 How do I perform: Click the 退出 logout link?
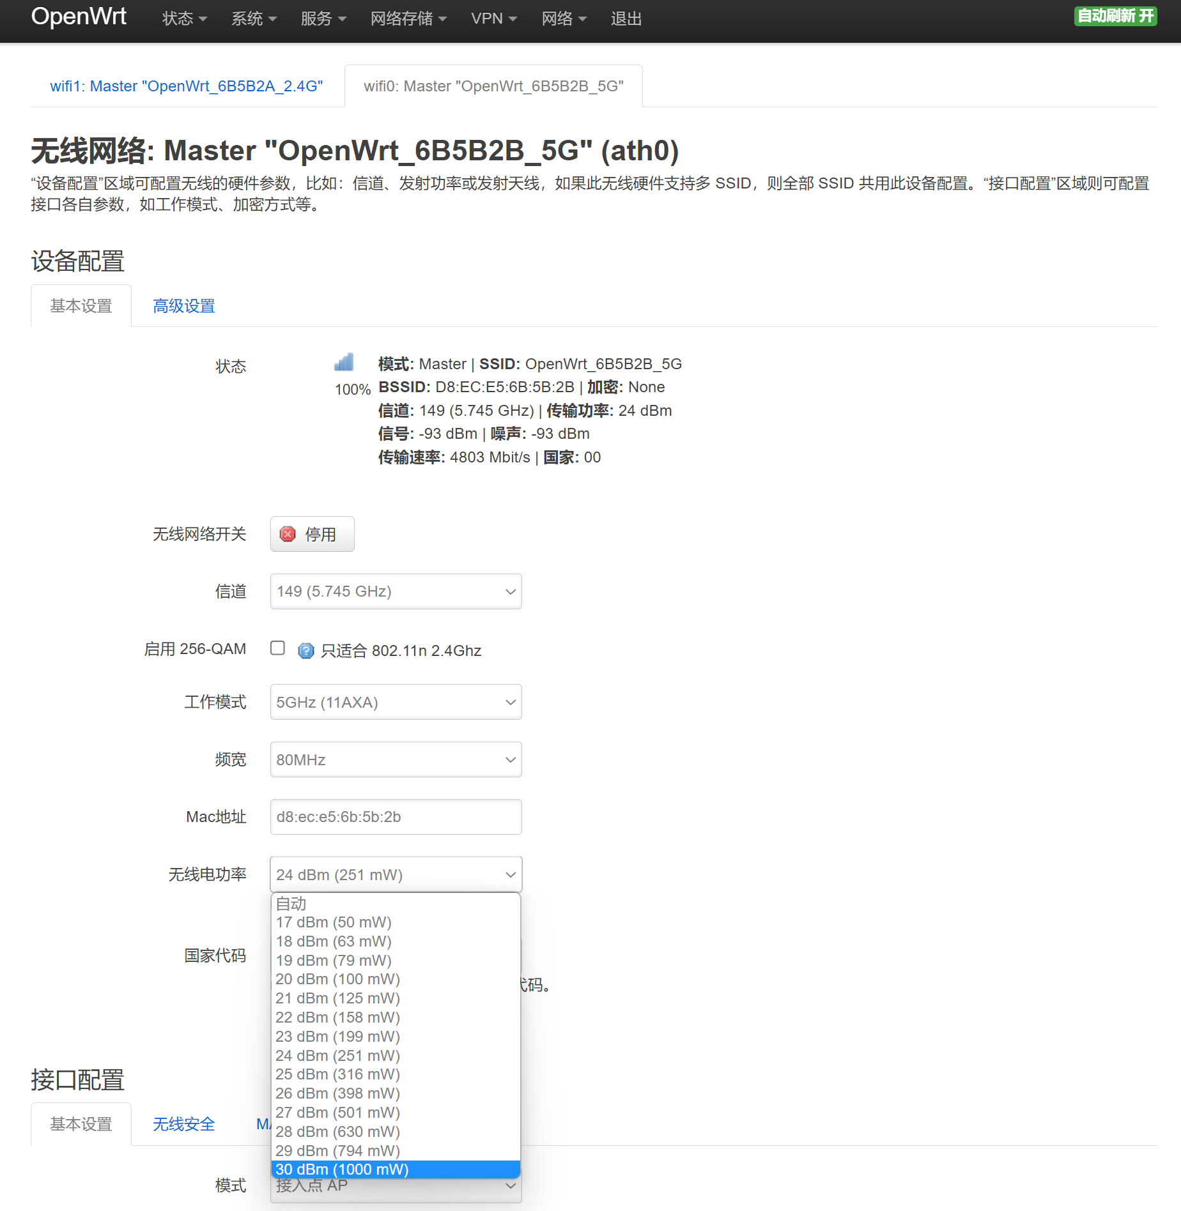(626, 19)
